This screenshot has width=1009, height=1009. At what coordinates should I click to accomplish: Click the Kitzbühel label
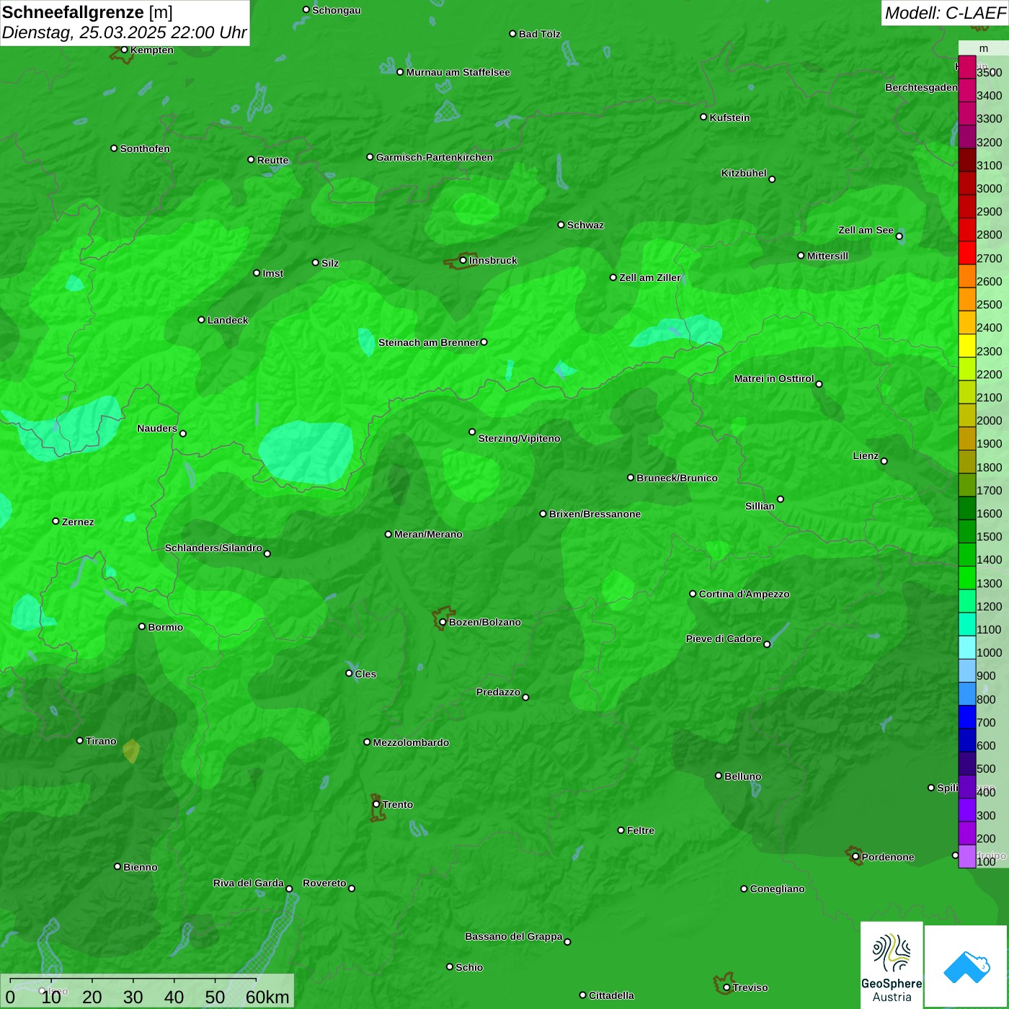click(x=744, y=173)
